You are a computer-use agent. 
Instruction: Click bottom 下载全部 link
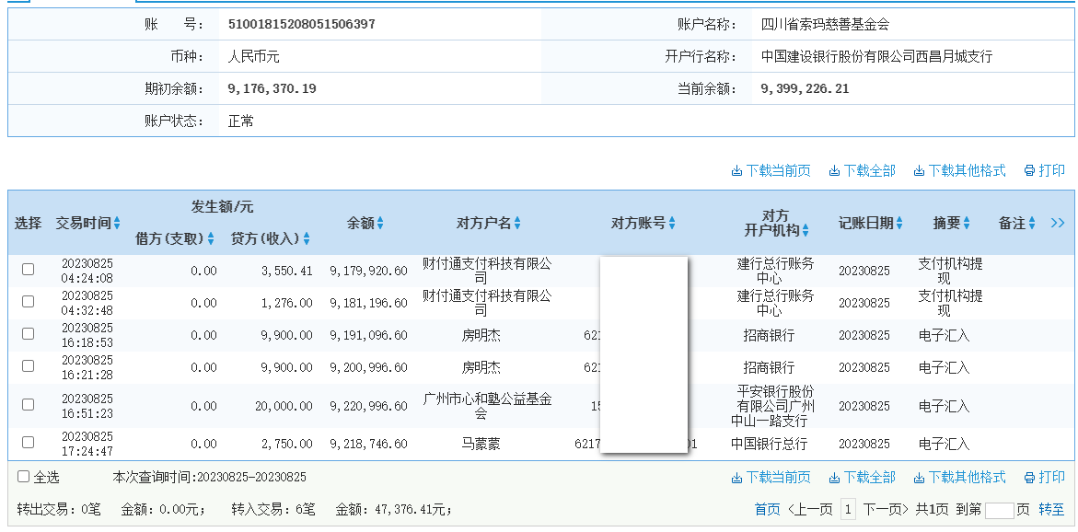point(863,477)
